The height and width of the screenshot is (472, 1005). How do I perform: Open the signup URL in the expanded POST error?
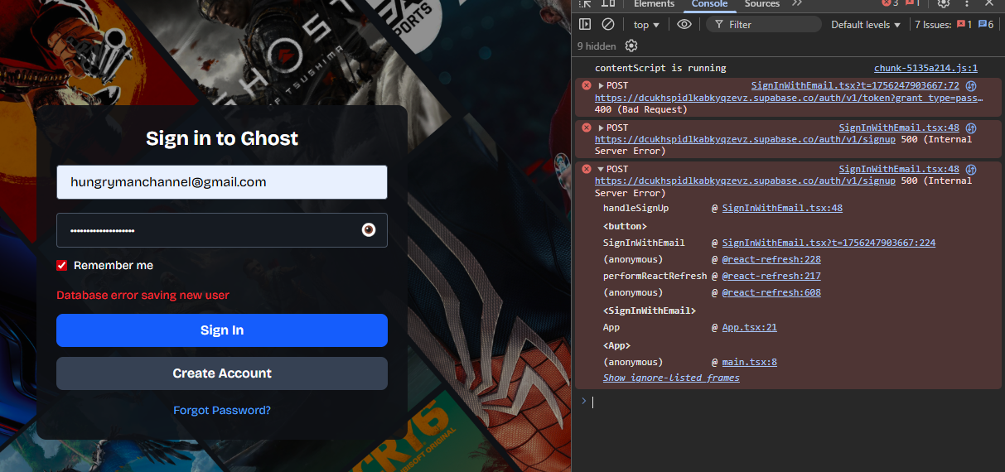click(x=745, y=181)
